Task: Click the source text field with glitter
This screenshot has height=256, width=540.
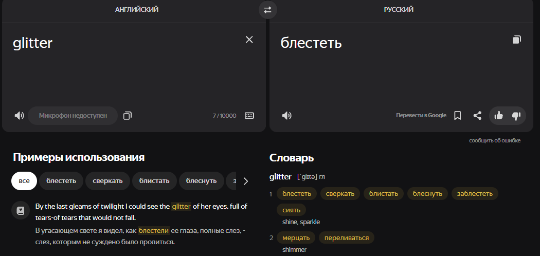Action: coord(123,67)
